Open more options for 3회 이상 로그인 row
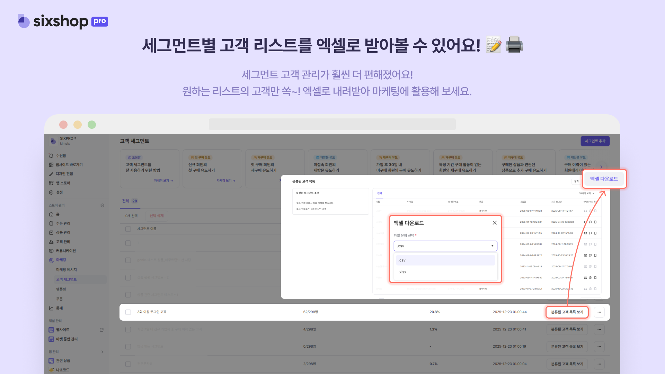 (599, 312)
